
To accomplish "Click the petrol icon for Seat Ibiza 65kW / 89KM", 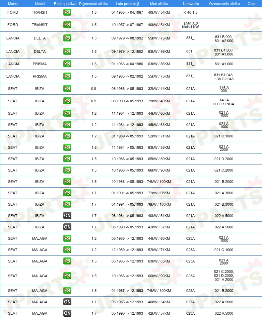I will coord(67,159).
